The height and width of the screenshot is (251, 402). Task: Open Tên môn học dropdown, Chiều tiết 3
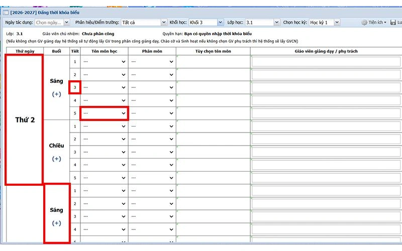(x=105, y=152)
